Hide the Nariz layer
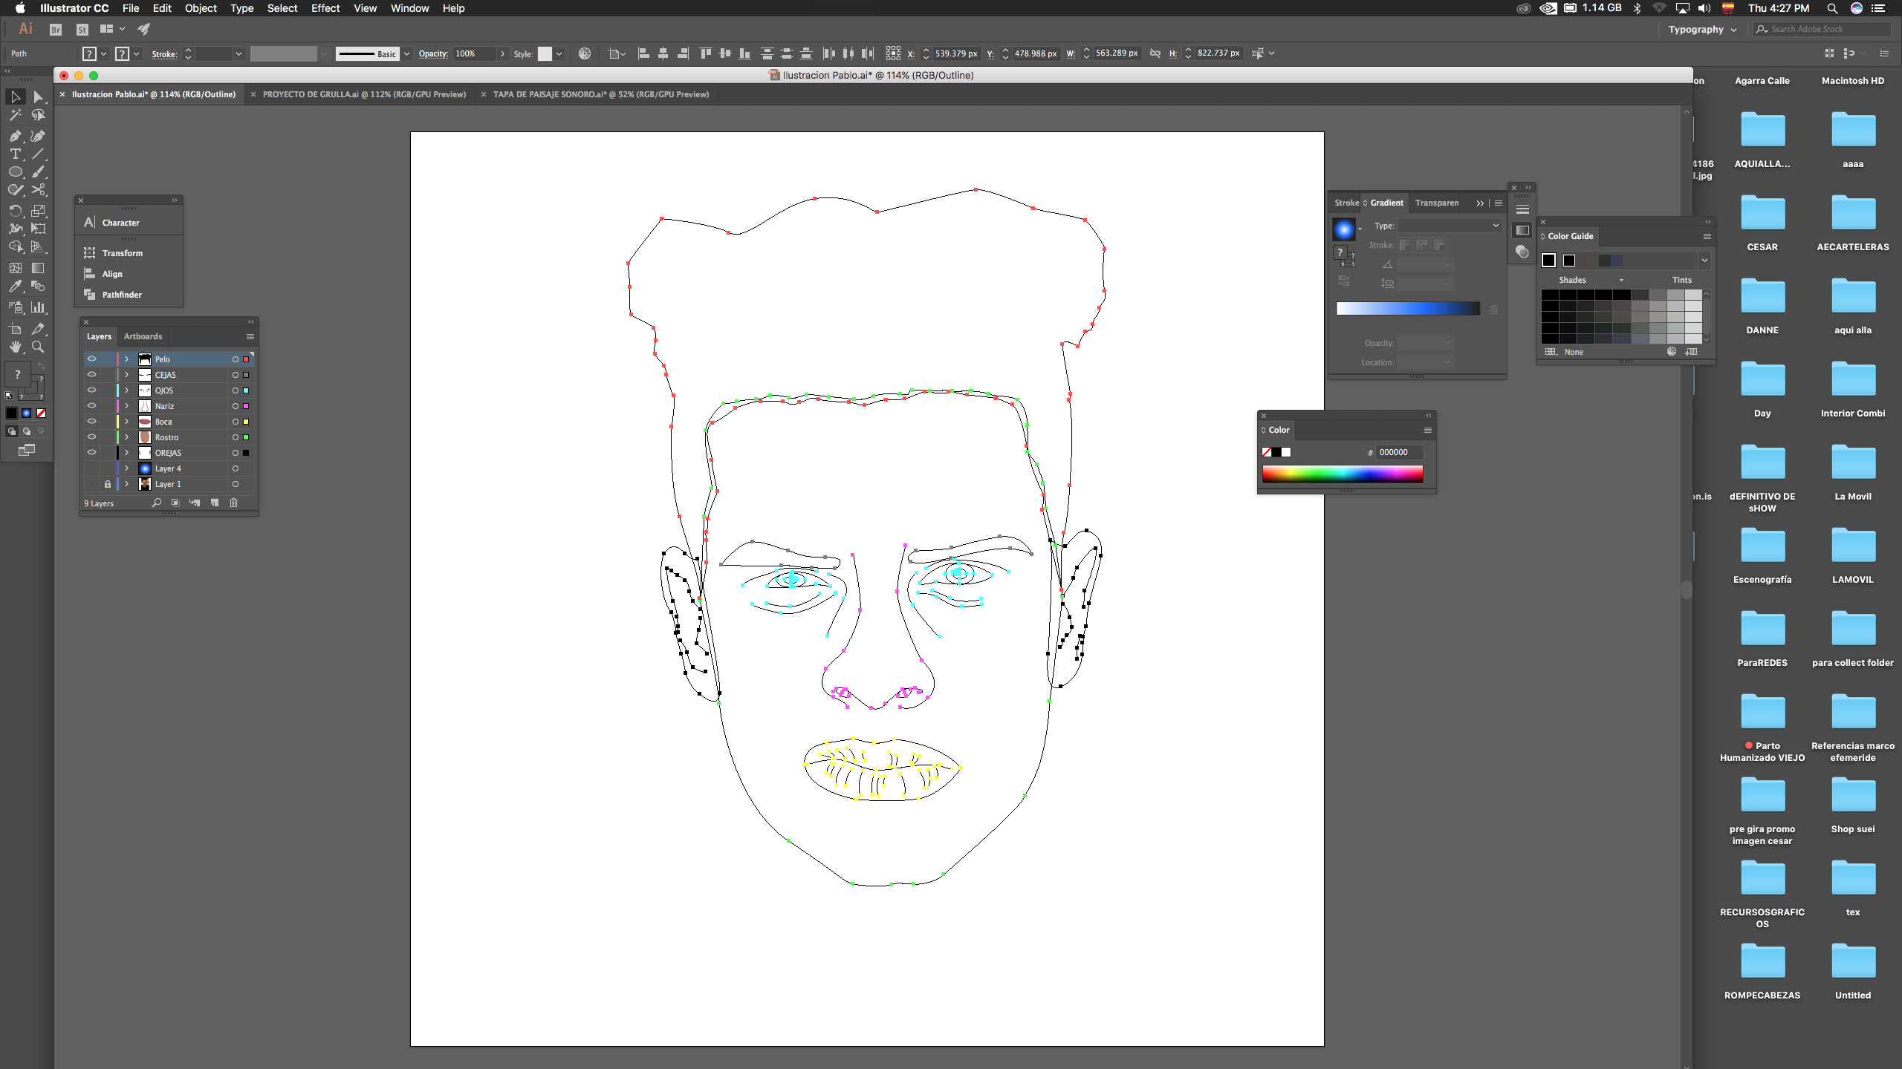This screenshot has width=1902, height=1069. pyautogui.click(x=91, y=406)
